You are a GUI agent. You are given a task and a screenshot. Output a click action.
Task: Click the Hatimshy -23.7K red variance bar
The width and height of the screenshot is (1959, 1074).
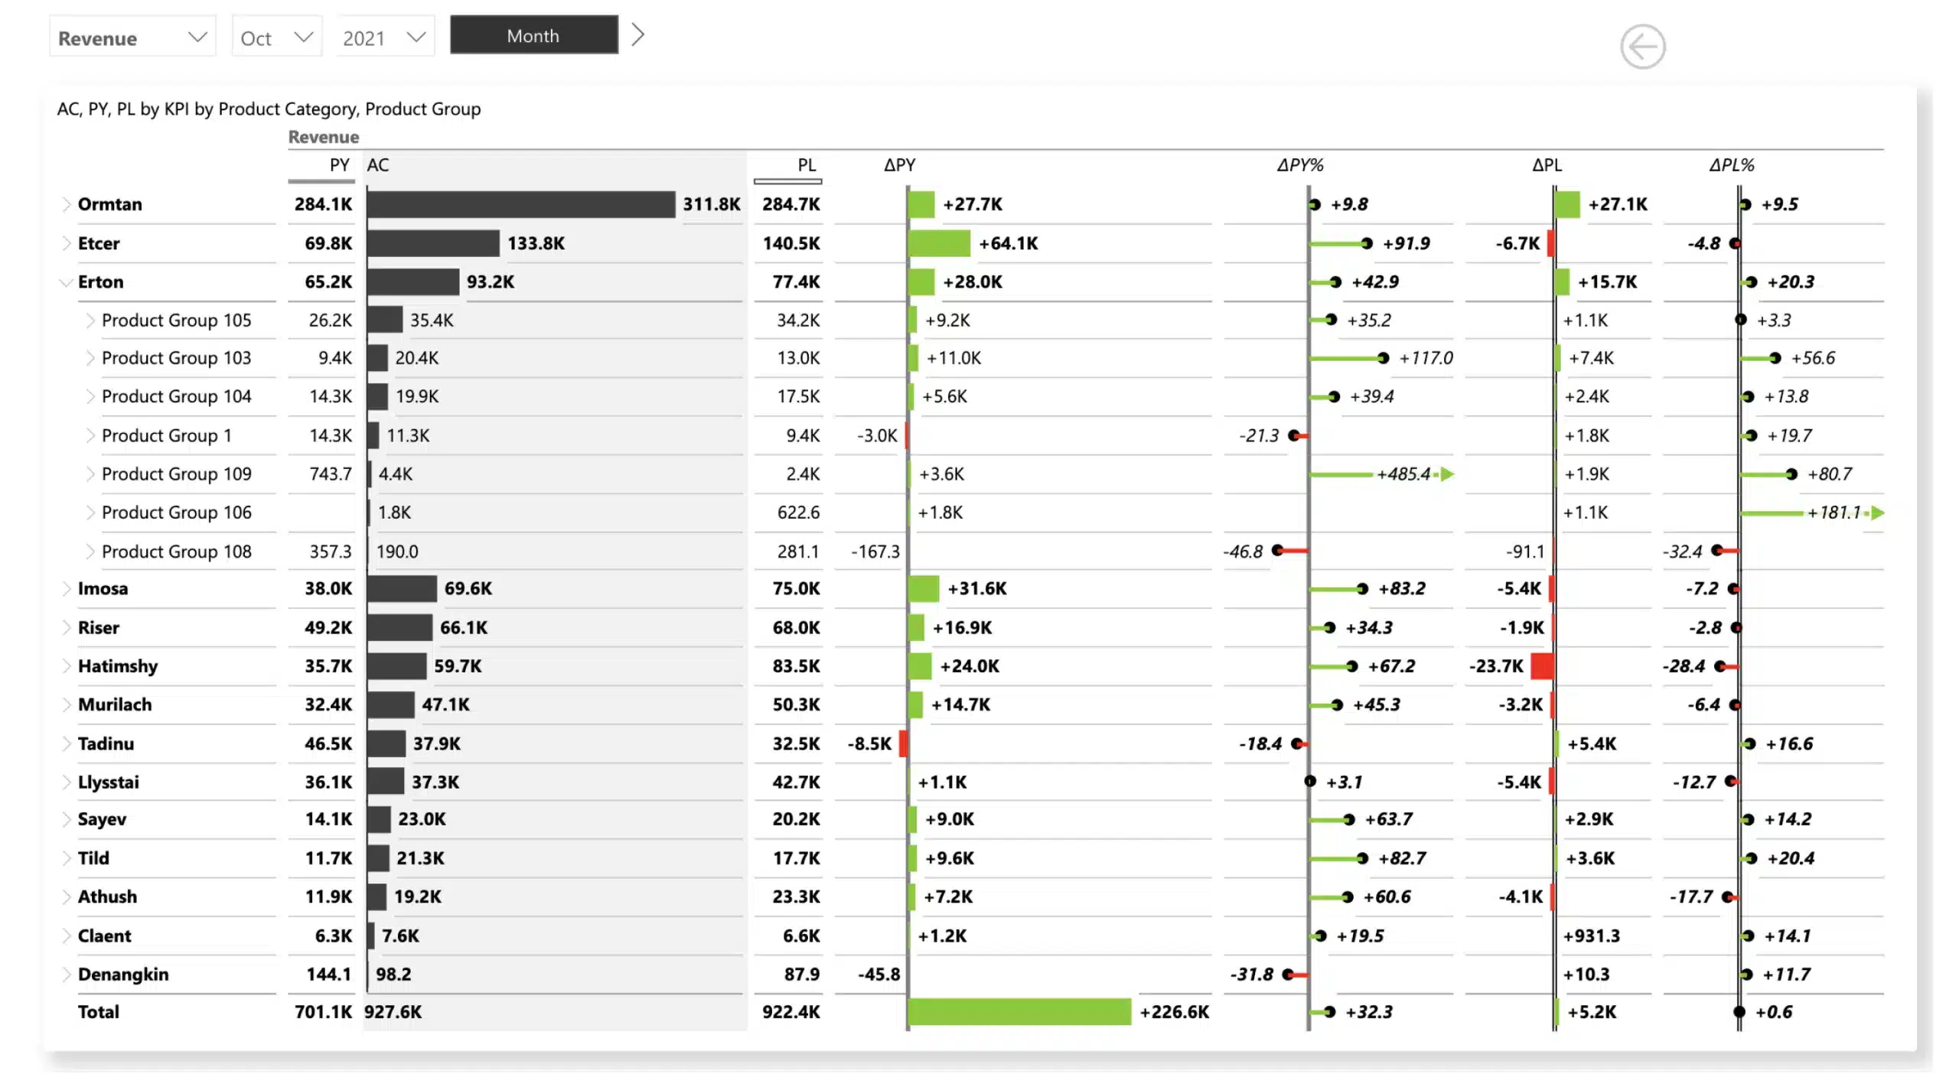(1541, 666)
